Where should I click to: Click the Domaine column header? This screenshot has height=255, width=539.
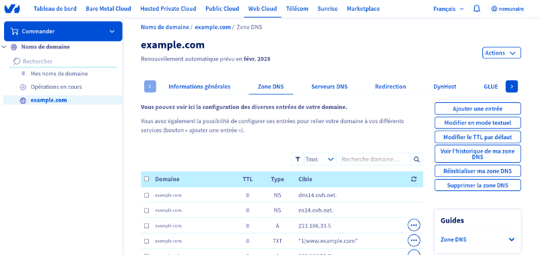(x=167, y=179)
